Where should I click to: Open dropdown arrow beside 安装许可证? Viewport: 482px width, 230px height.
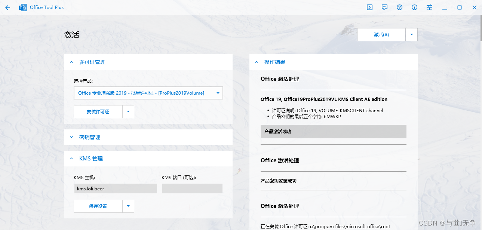[128, 112]
